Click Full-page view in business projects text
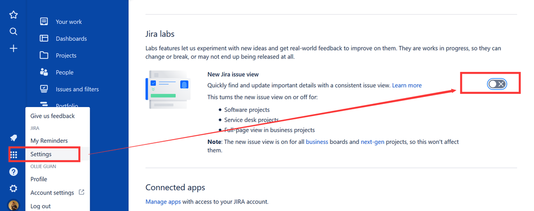Image resolution: width=534 pixels, height=211 pixels. point(269,130)
